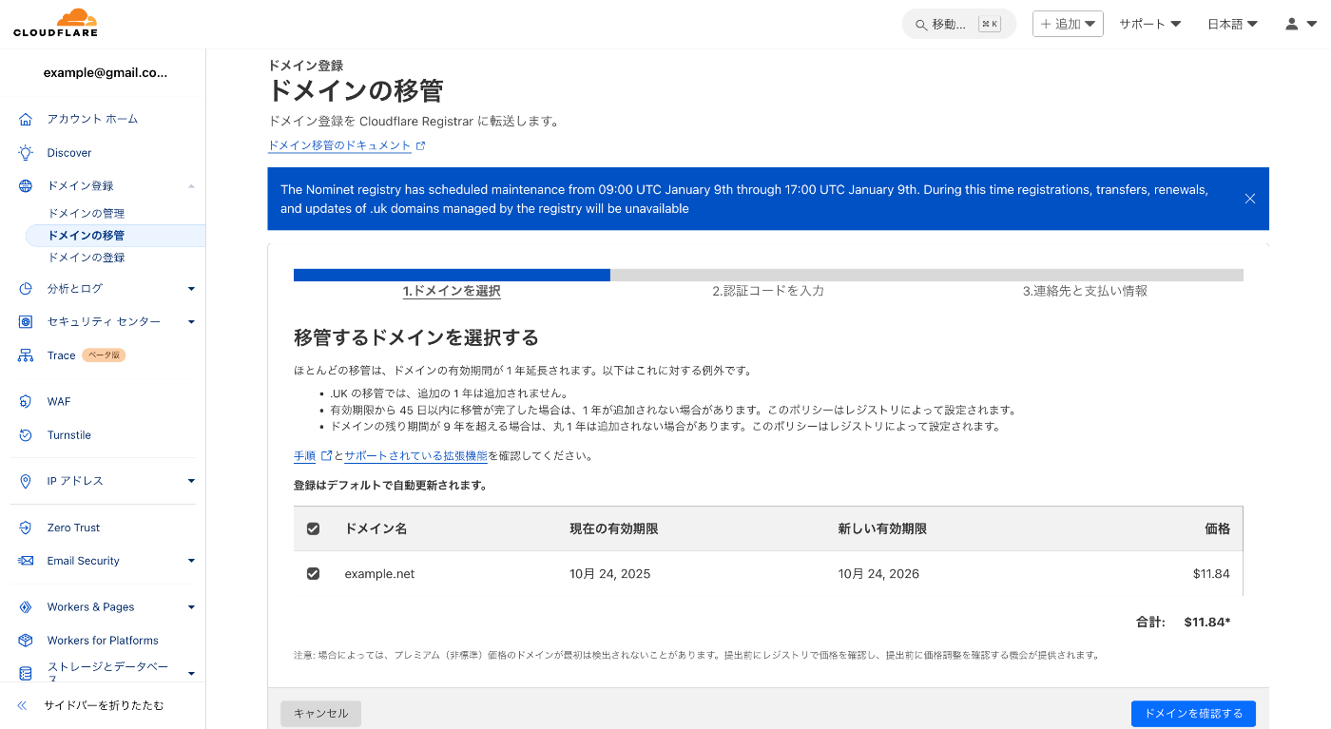Click the Trace network icon
Viewport: 1331px width, 729px height.
(26, 355)
